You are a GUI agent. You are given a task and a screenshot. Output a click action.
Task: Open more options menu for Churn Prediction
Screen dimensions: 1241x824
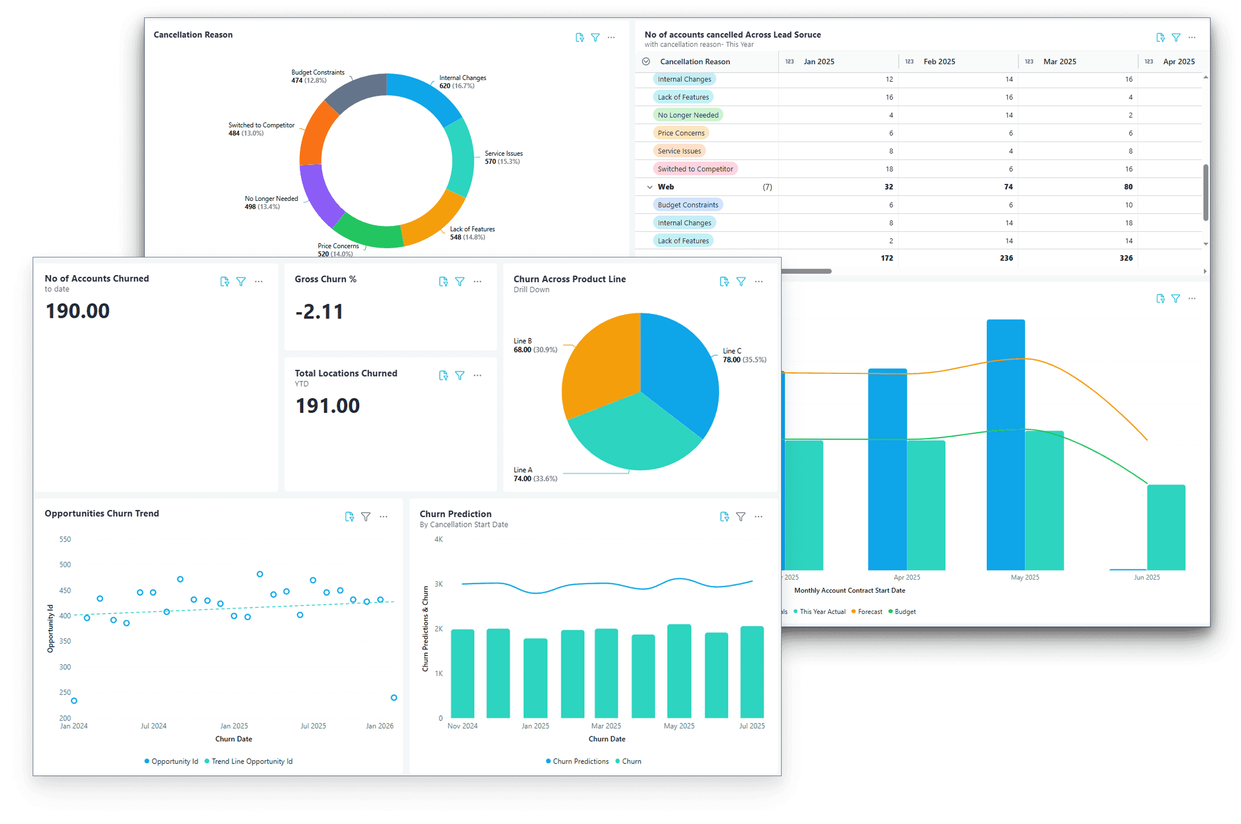[759, 516]
